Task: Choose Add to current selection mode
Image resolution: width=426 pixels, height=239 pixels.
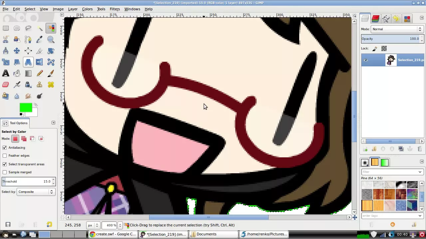Action: point(24,138)
